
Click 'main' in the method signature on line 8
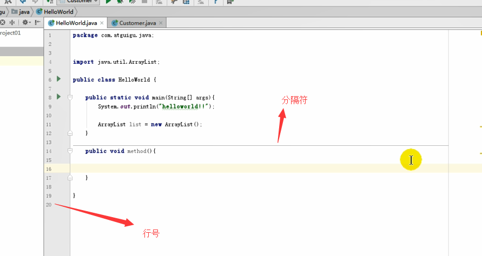159,98
